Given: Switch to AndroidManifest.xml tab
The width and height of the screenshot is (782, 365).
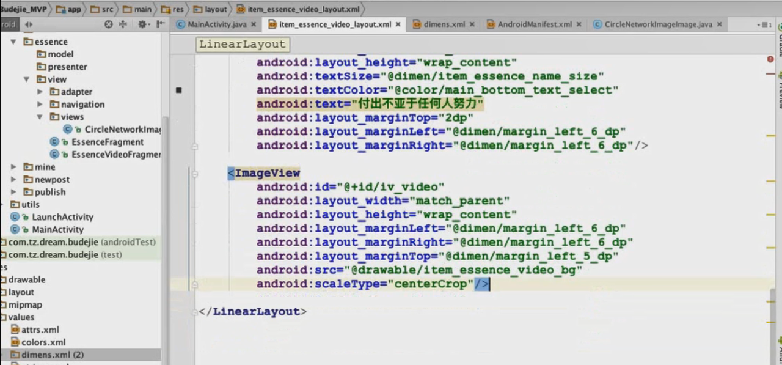Looking at the screenshot, I should coord(535,24).
